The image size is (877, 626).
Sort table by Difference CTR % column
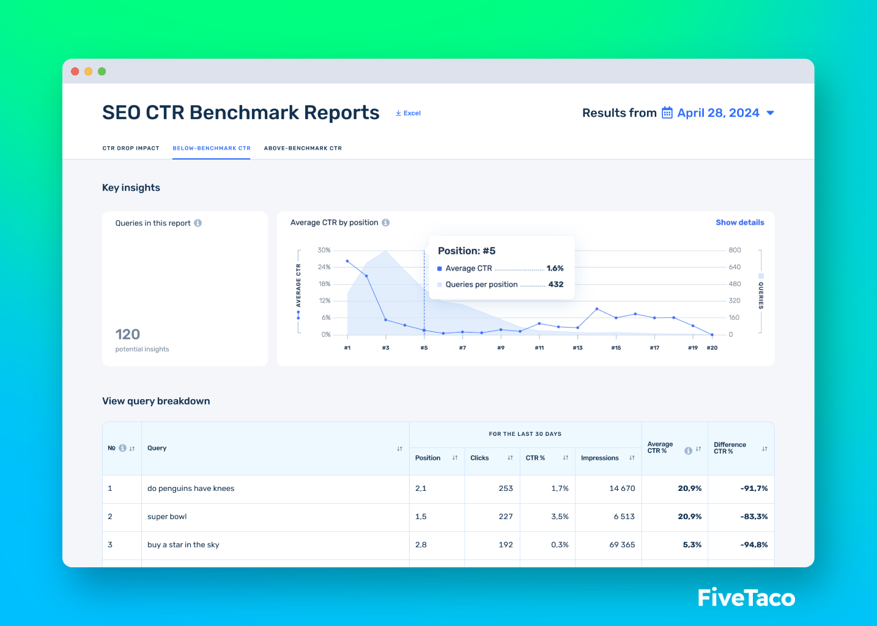764,449
